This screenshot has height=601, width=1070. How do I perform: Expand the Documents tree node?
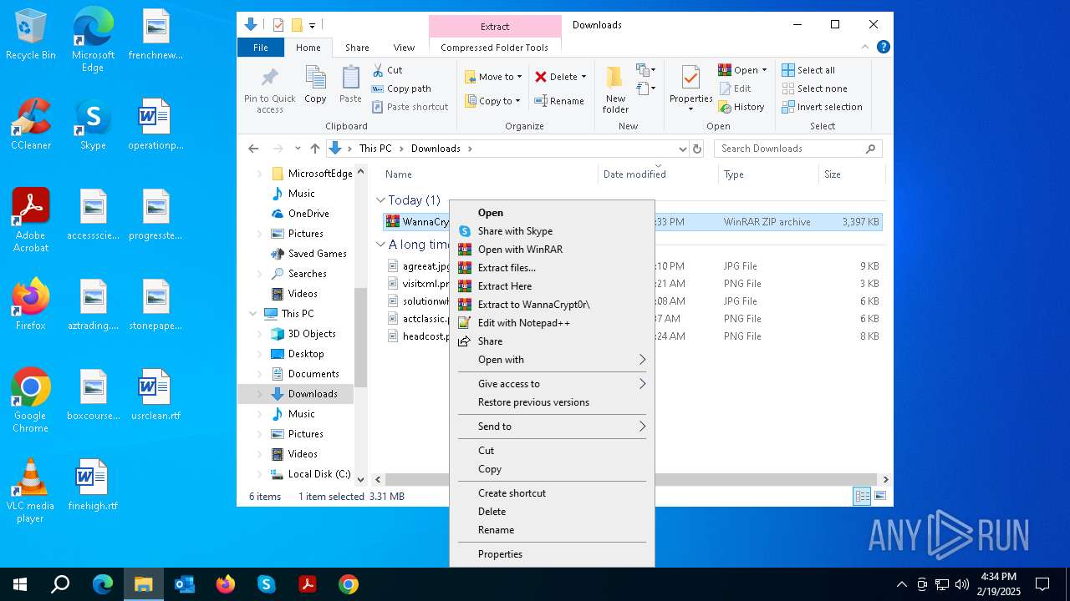[x=259, y=374]
